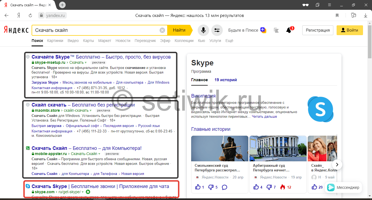The height and width of the screenshot is (200, 372).
Task: Switch to Маркет tab
Action: pyautogui.click(x=105, y=41)
